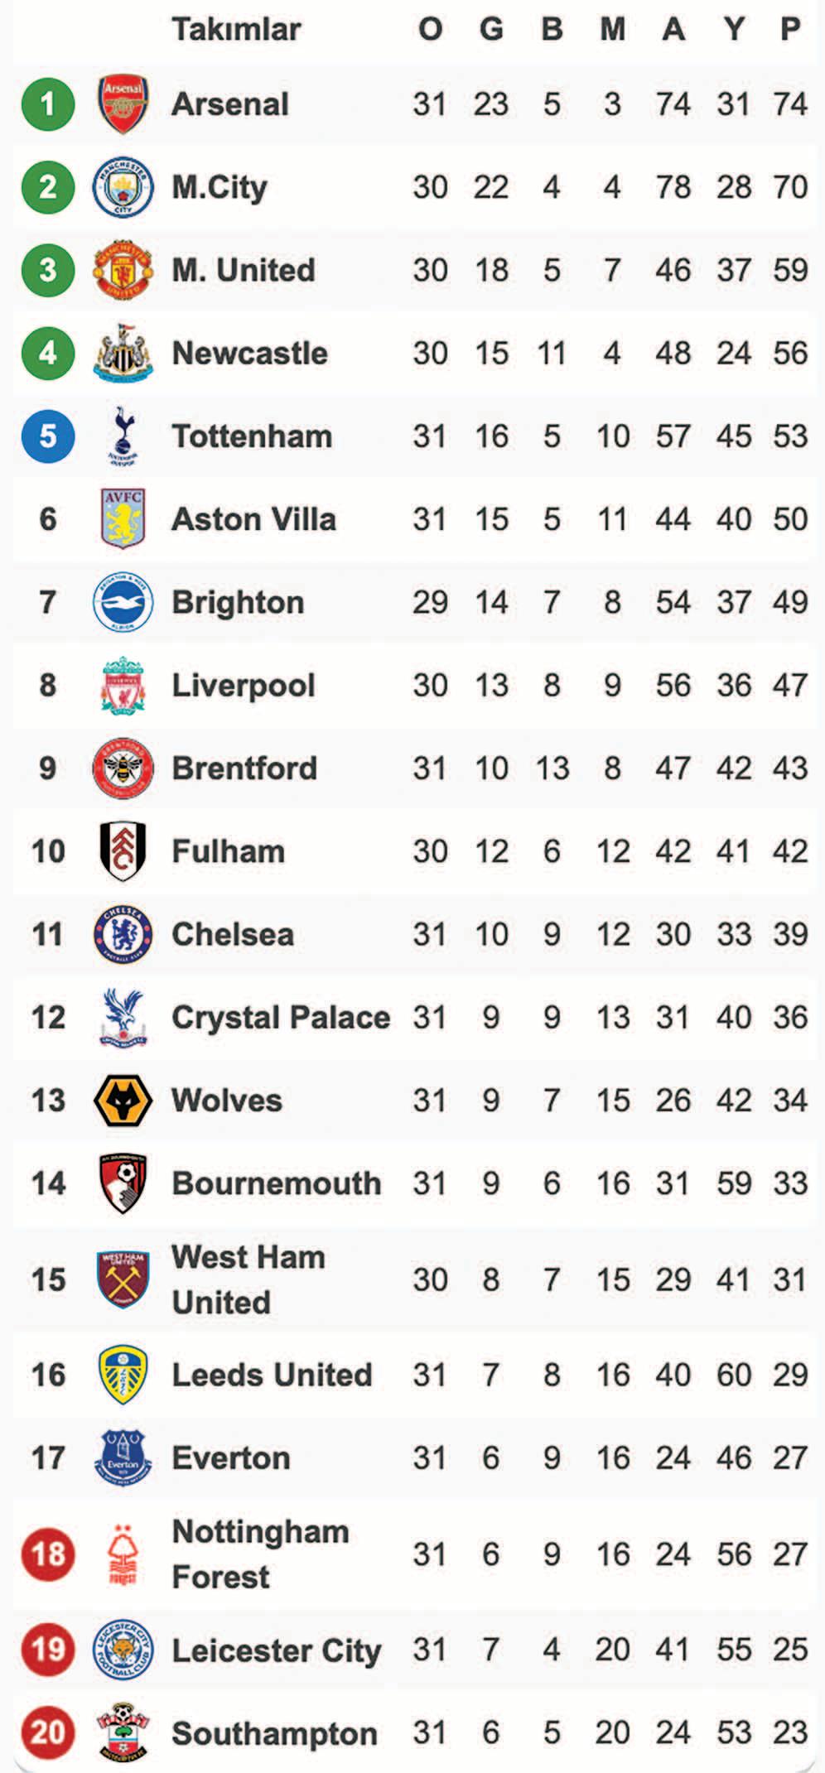Click the green position 1 badge
The width and height of the screenshot is (825, 1773).
point(48,104)
